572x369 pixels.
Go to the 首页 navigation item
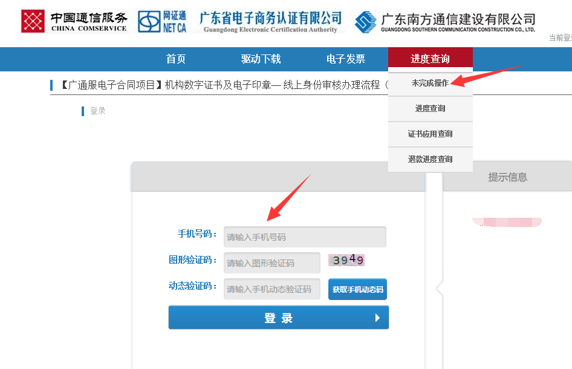click(x=176, y=59)
